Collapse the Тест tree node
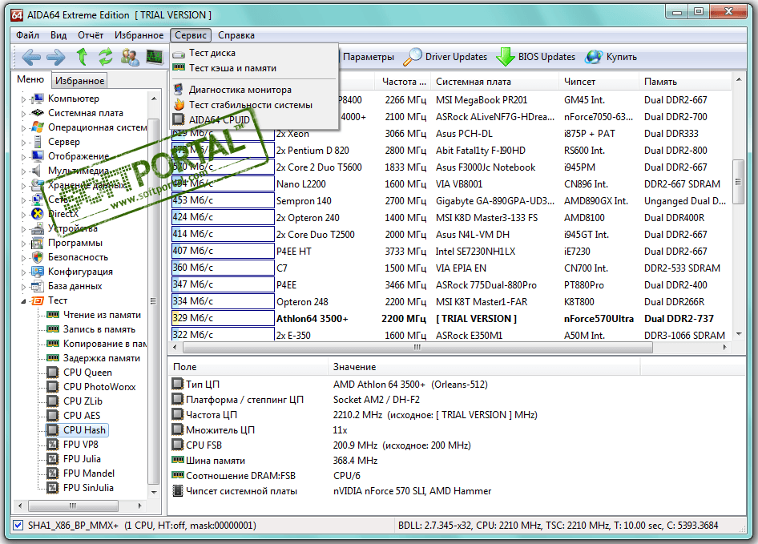The width and height of the screenshot is (758, 544). [x=23, y=301]
